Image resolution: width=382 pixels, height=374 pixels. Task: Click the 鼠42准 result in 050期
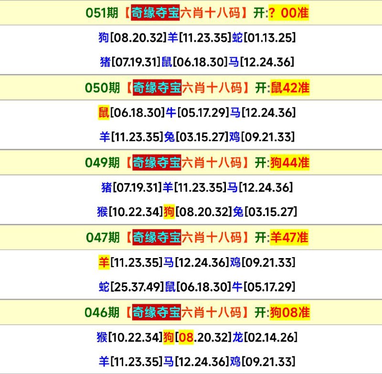(x=290, y=88)
